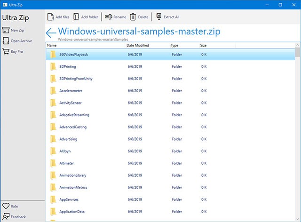Sort by Date Modified column header

[138, 46]
